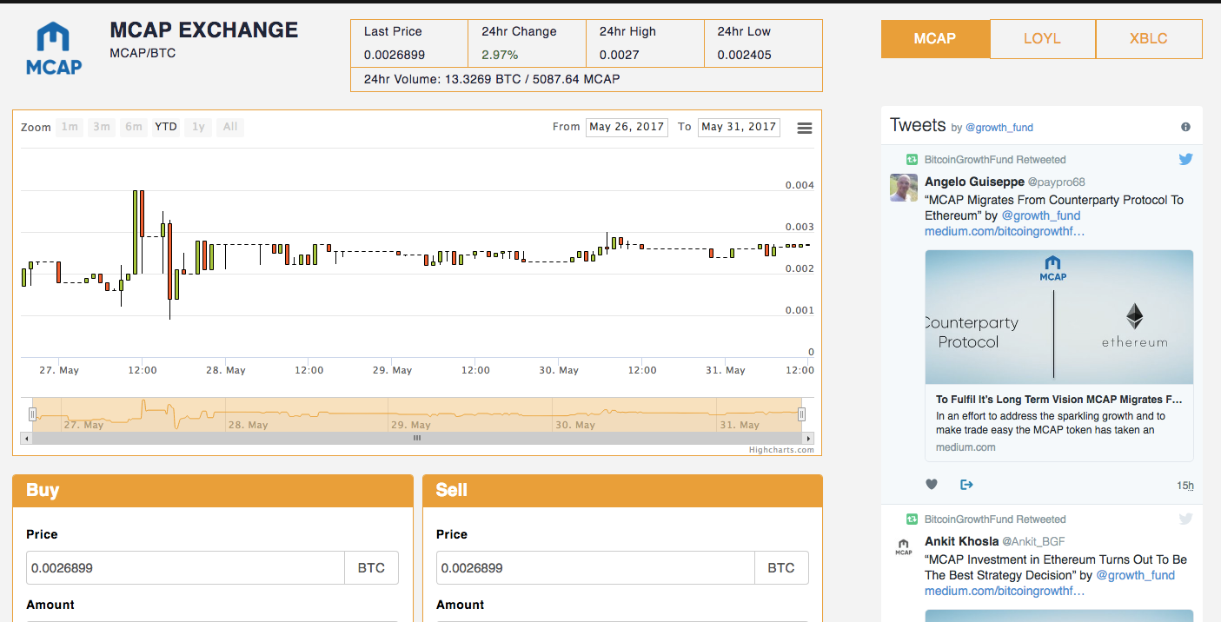The width and height of the screenshot is (1221, 622).
Task: Click the tall green candlestick near May 27 12:00
Action: click(x=135, y=233)
